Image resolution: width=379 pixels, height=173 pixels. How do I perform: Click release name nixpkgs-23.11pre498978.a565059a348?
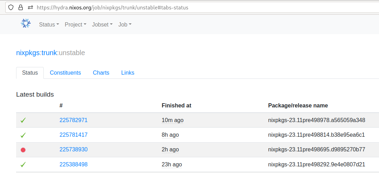coord(316,120)
